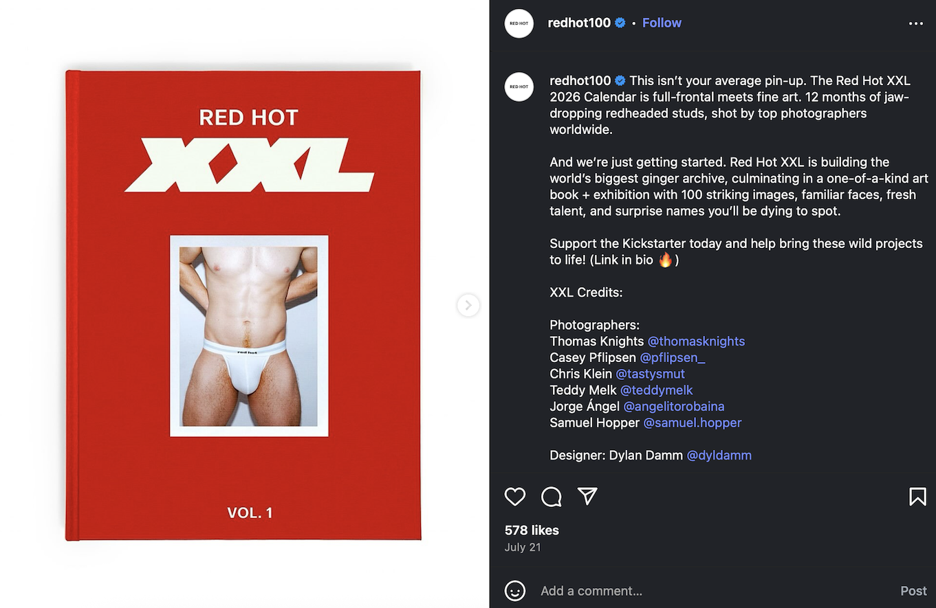Click redhot100 avatar beside caption
Viewport: 936px width, 608px height.
[x=519, y=87]
